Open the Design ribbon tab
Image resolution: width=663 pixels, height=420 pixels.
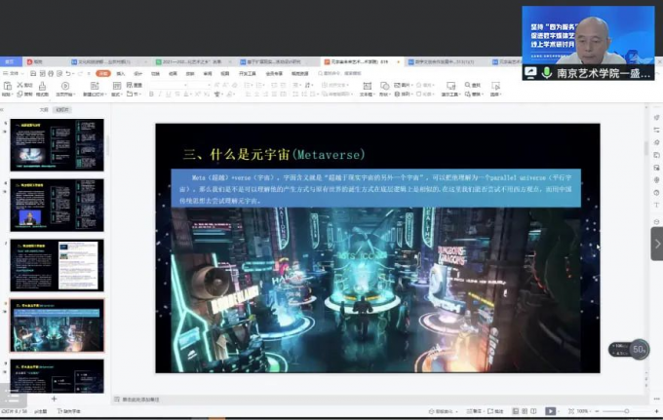pyautogui.click(x=137, y=73)
